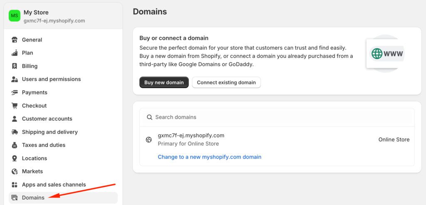Follow Change to a new myshopify.com domain link
Screen dimensions: 426x205
pyautogui.click(x=210, y=157)
